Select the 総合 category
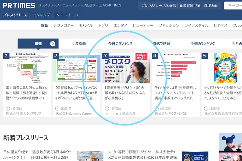The image size is (242, 161). click(x=44, y=25)
